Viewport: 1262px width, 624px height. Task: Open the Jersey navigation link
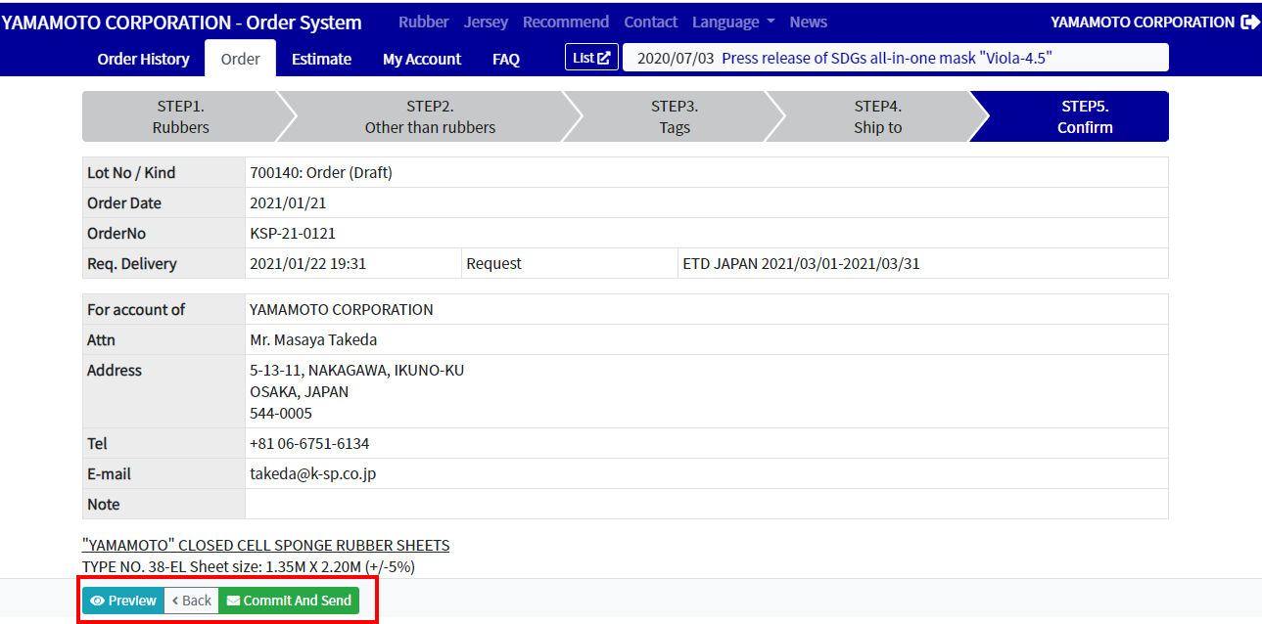pos(486,22)
